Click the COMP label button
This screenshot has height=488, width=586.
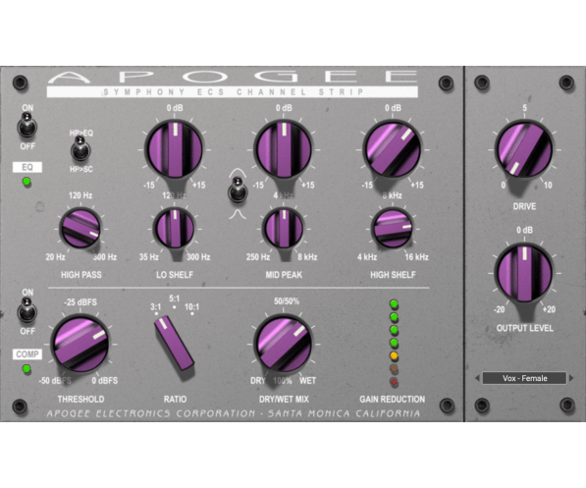27,354
